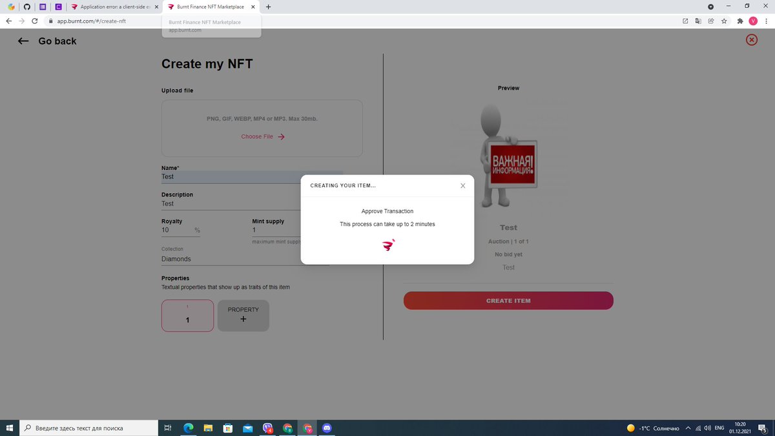Bookmark this page with star icon
Screen dimensions: 775x436
[724, 21]
